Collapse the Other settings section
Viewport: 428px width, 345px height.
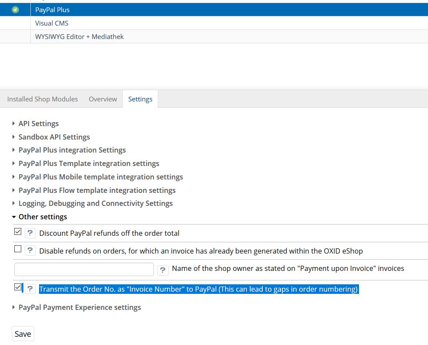42,217
